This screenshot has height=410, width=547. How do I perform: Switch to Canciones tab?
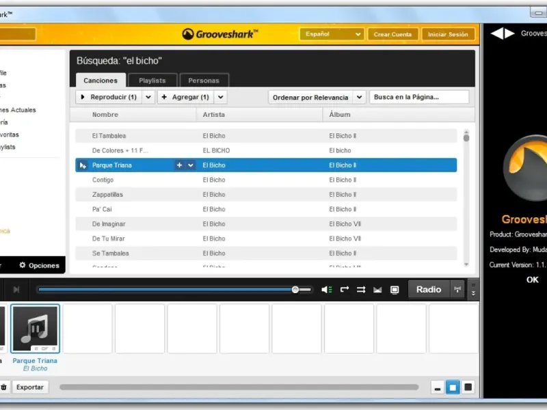click(x=101, y=80)
